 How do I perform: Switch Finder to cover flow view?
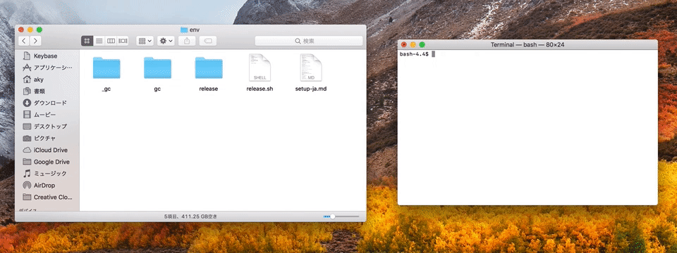pyautogui.click(x=123, y=41)
